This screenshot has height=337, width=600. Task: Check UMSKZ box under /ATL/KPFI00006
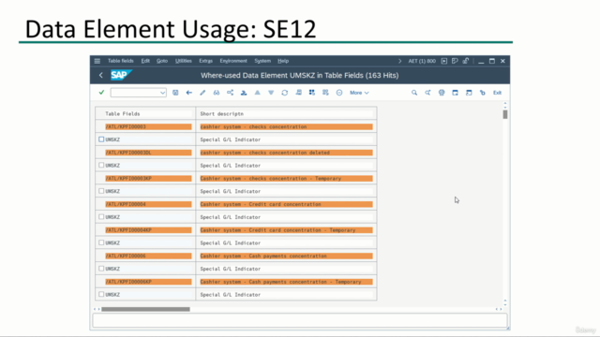point(101,269)
